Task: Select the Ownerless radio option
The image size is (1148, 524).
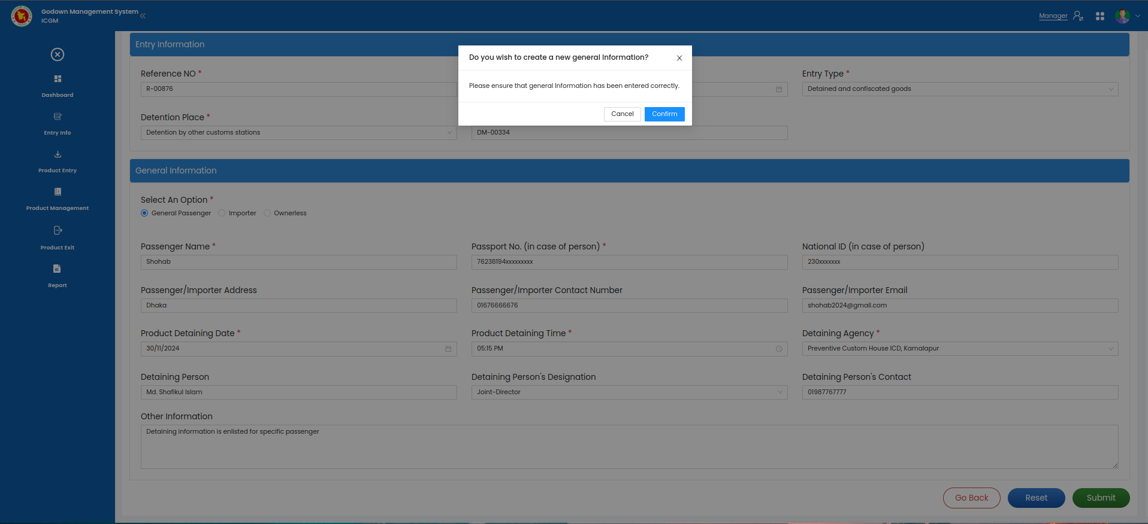Action: click(267, 213)
